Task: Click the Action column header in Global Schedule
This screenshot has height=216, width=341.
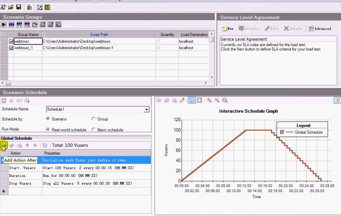Action: pyautogui.click(x=25, y=153)
